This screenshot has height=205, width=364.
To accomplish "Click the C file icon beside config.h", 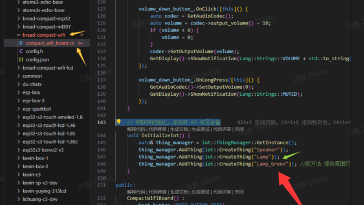I will [21, 52].
